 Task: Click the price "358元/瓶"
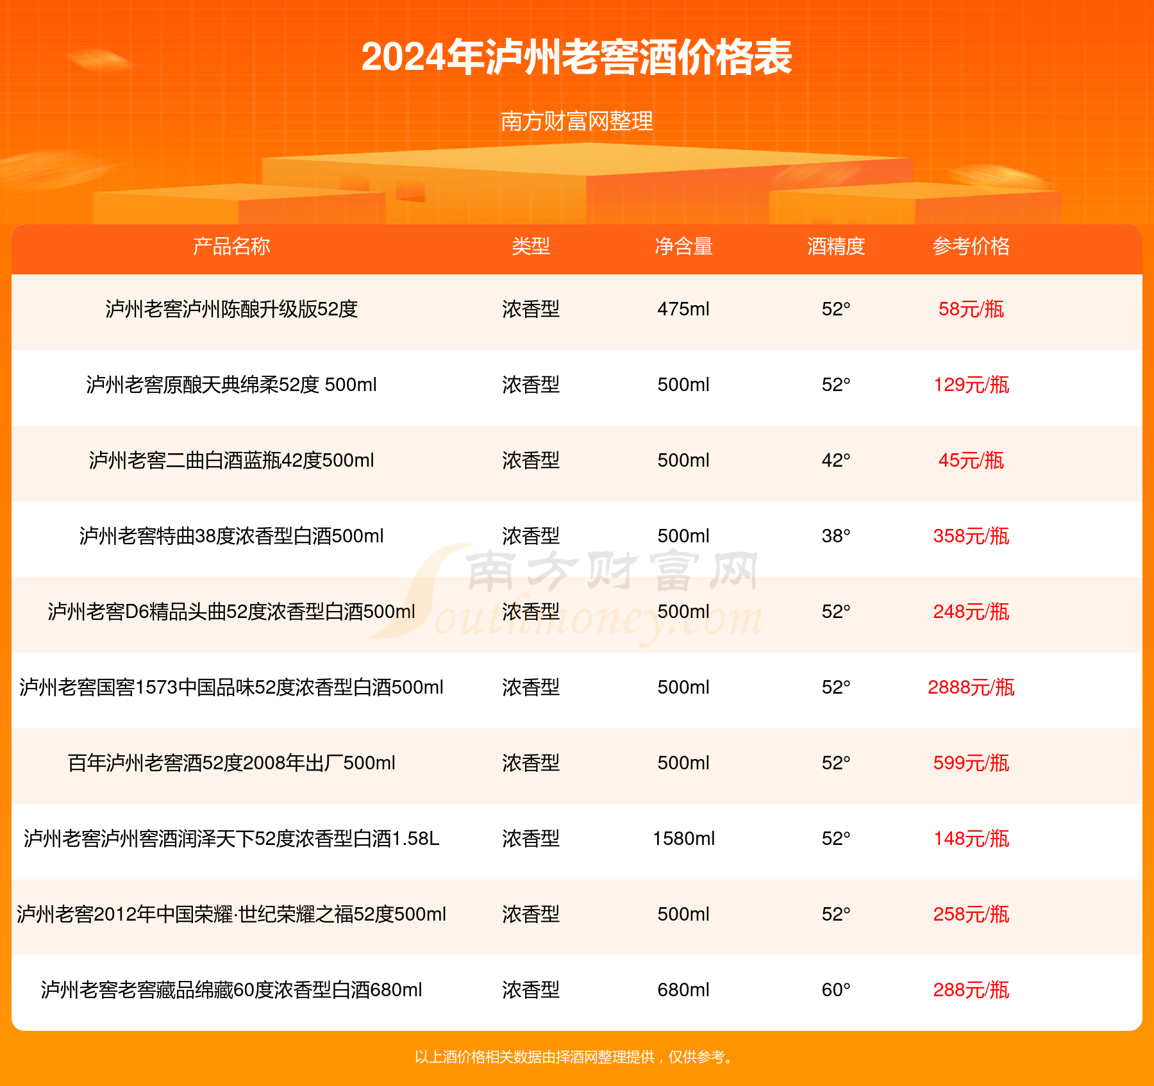971,536
